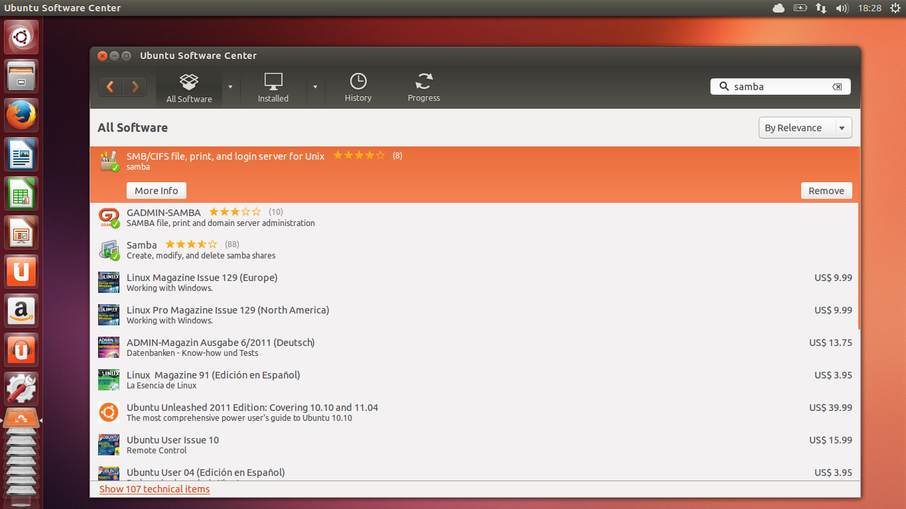Select the 'Create, modify, and delete samba shares' row
The height and width of the screenshot is (509, 906).
[474, 251]
